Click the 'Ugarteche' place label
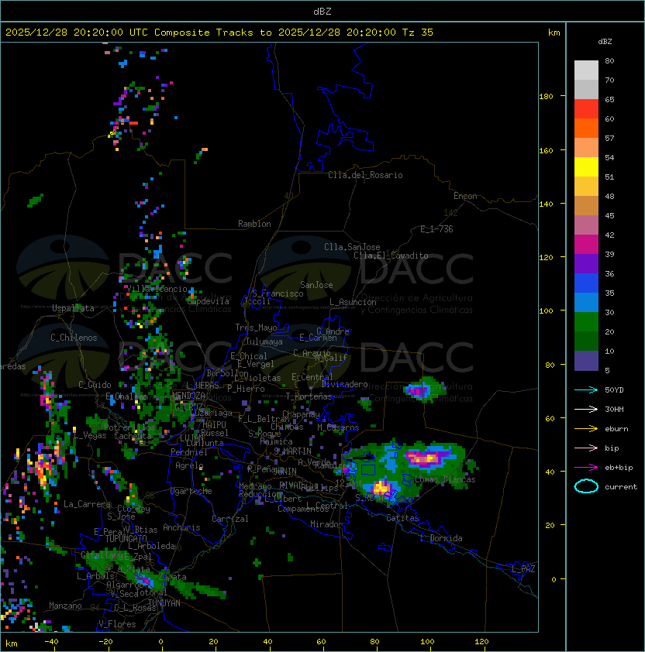Viewport: 645px width, 652px height. [191, 491]
